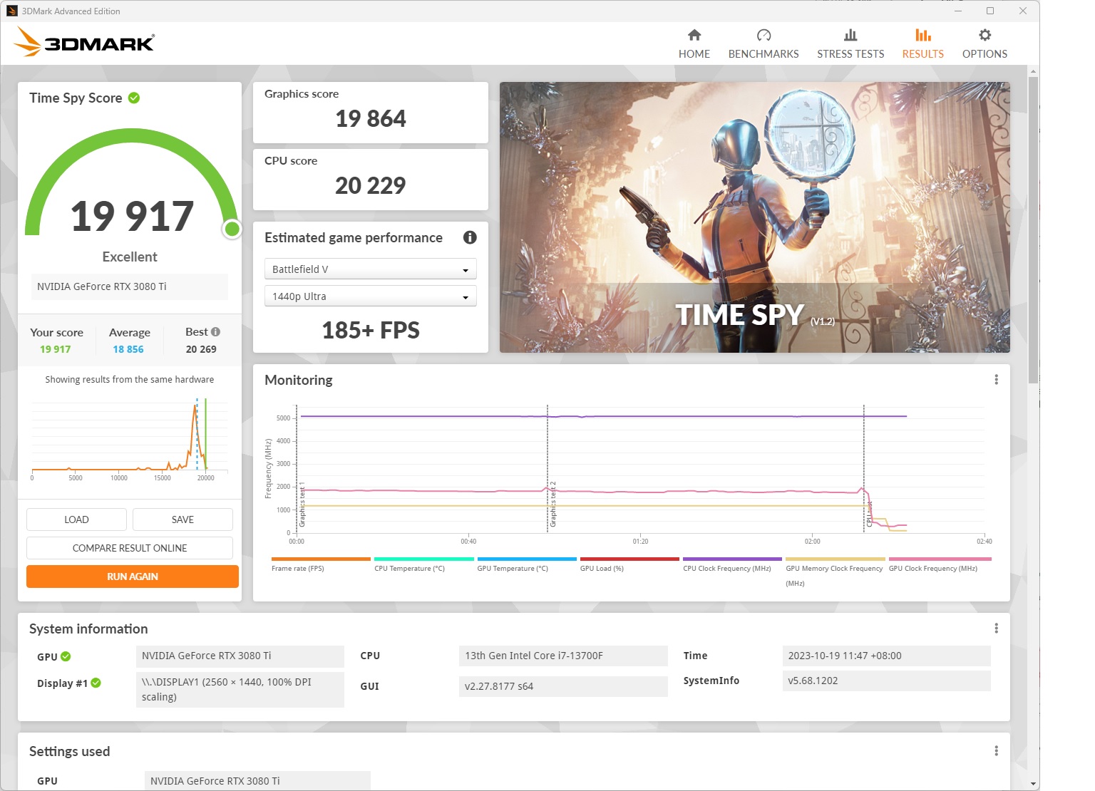
Task: Open the Battlefield V game dropdown
Action: click(x=370, y=269)
